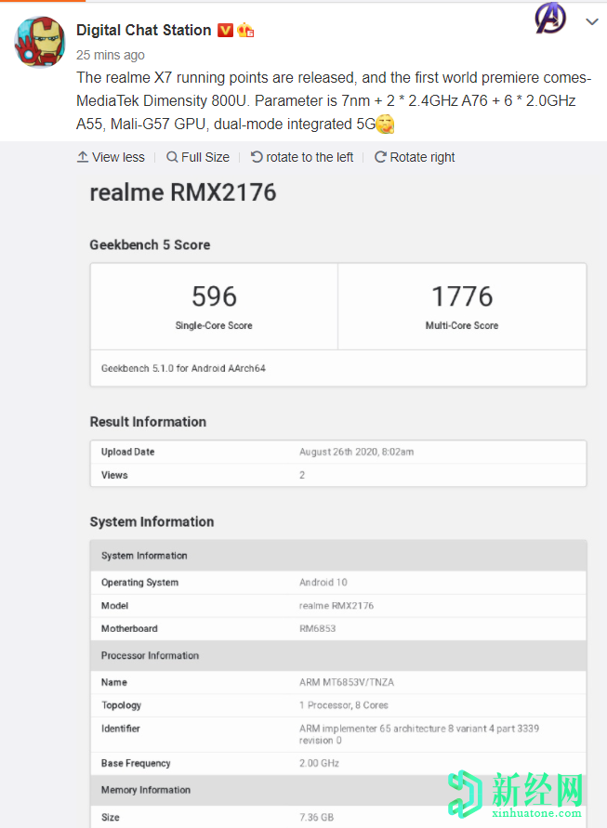Expand the screenshot using Full Size
607x828 pixels.
pyautogui.click(x=197, y=157)
